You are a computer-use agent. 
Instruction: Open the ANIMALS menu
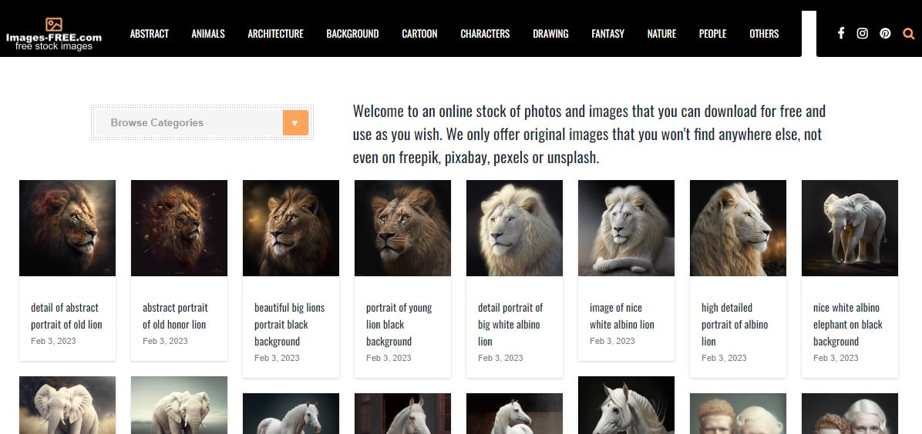coord(208,34)
